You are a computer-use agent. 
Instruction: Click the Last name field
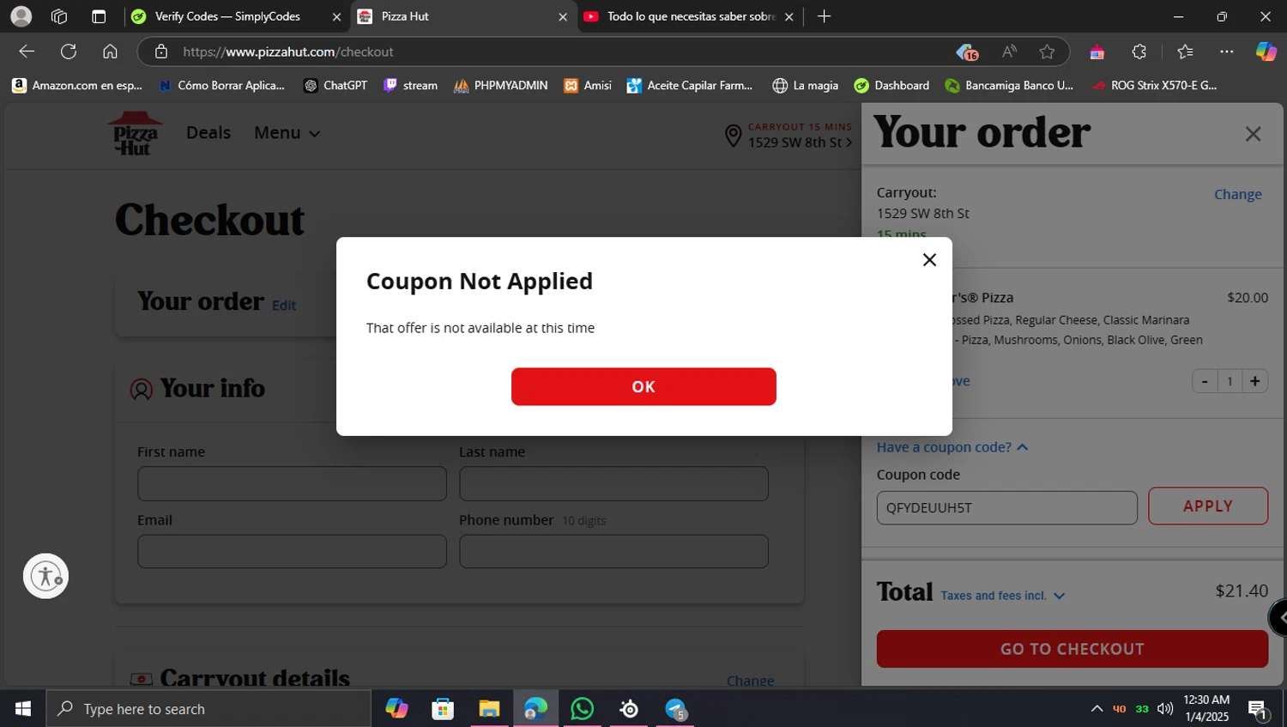[613, 483]
